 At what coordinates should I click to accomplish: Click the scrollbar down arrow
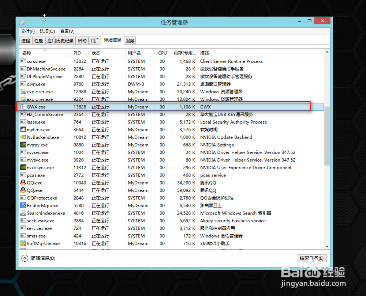point(327,246)
